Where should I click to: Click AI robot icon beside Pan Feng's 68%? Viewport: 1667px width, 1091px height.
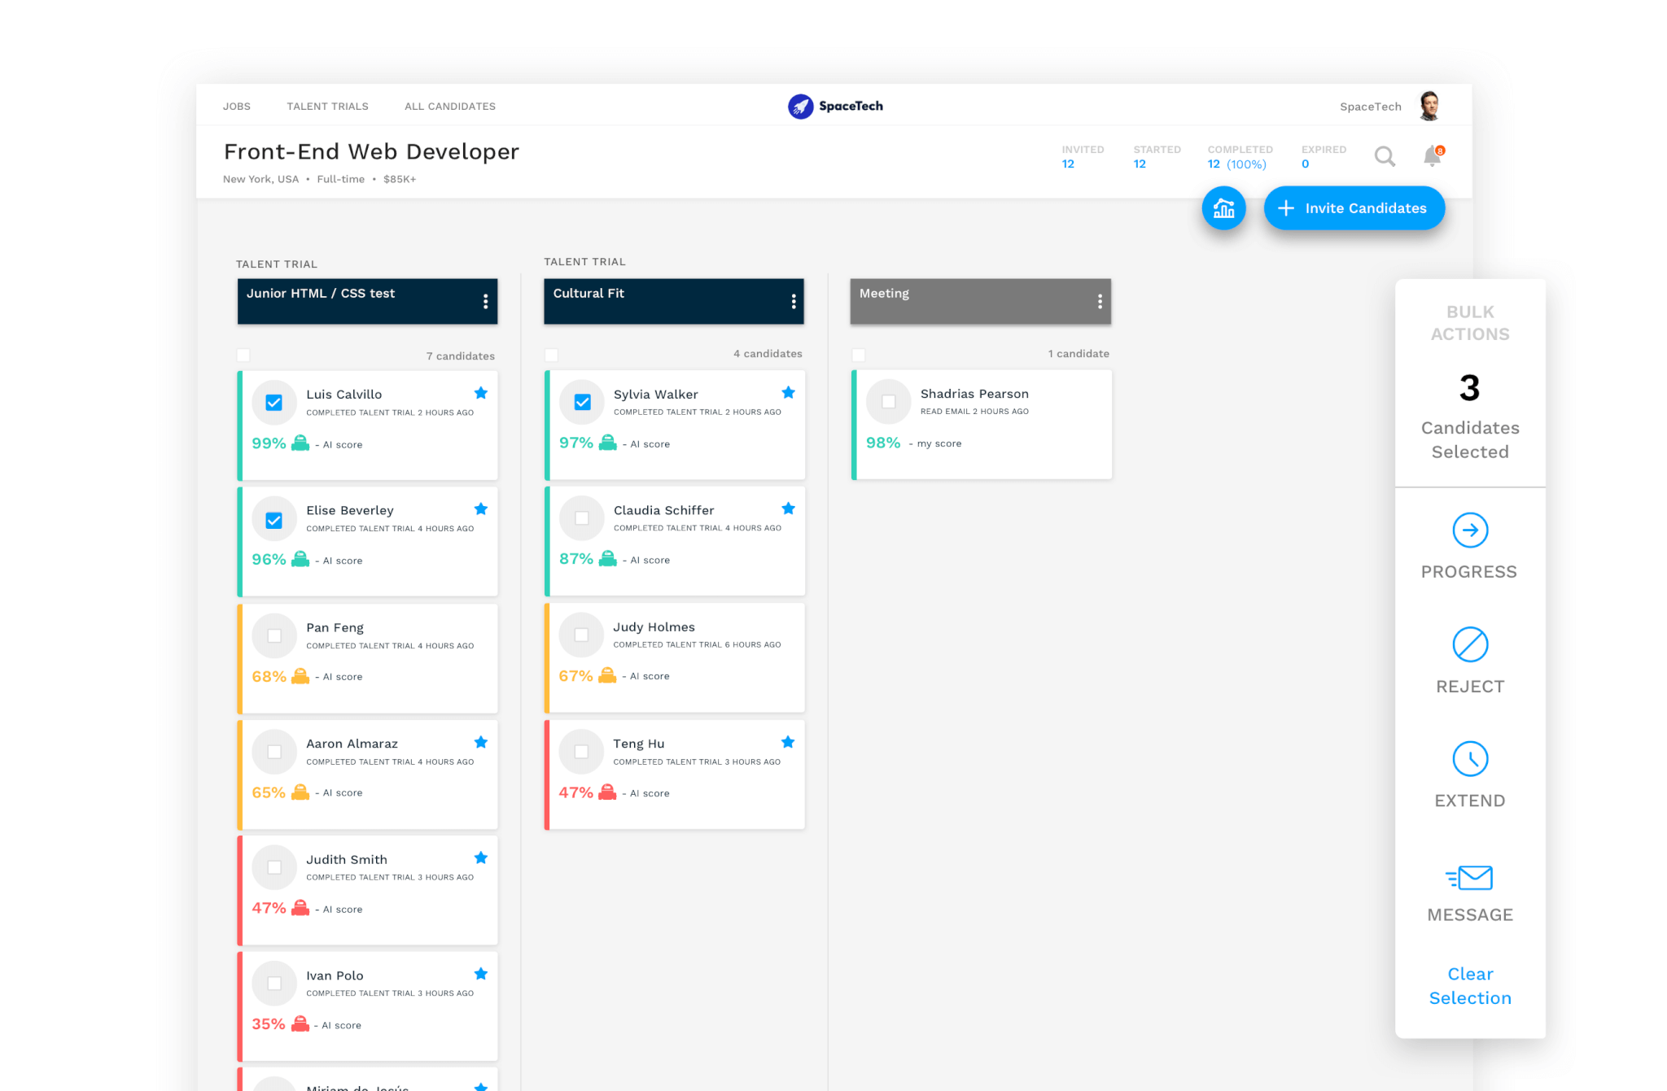300,675
